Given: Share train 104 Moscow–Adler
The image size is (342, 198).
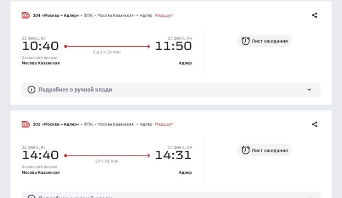Looking at the screenshot, I should pos(315,15).
